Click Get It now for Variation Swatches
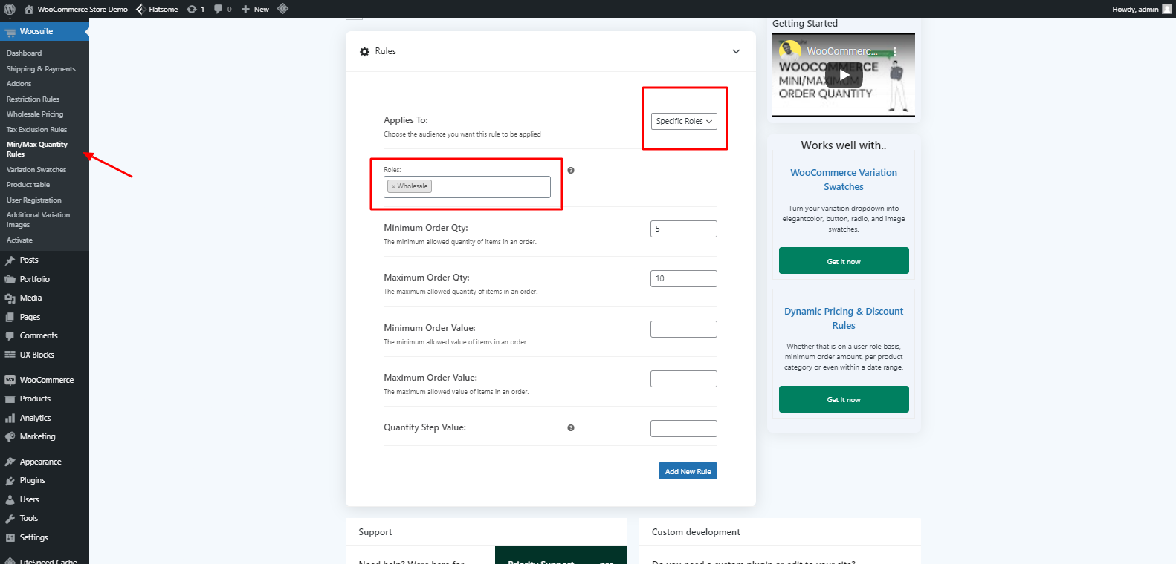Screen dimensions: 1176x564 pos(844,260)
